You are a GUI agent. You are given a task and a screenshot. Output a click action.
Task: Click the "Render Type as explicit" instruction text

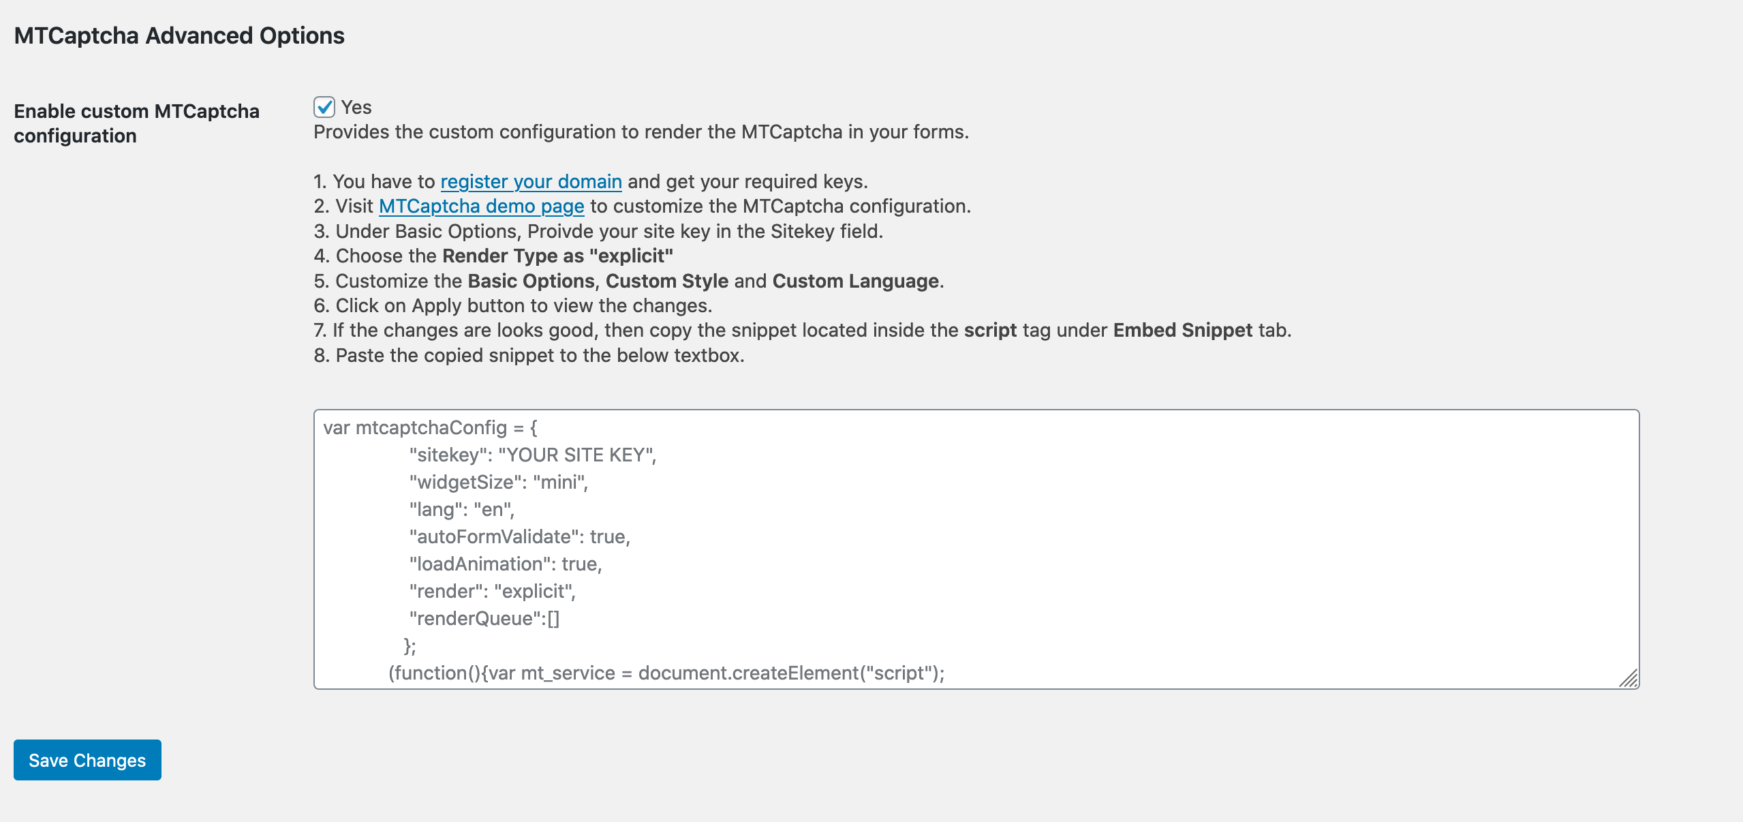coord(557,256)
